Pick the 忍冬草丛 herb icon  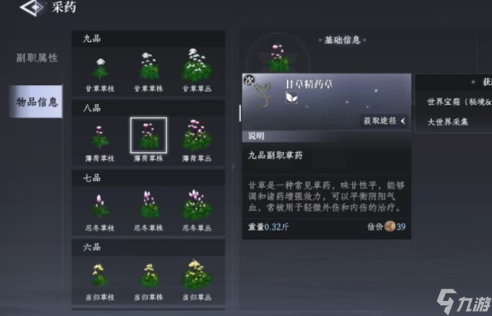point(197,205)
